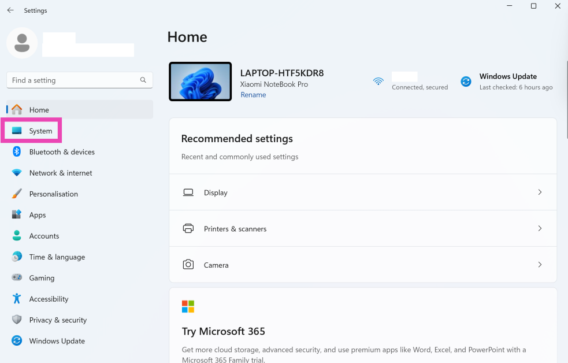
Task: Select the Personalisation paintbrush icon
Action: click(x=17, y=194)
